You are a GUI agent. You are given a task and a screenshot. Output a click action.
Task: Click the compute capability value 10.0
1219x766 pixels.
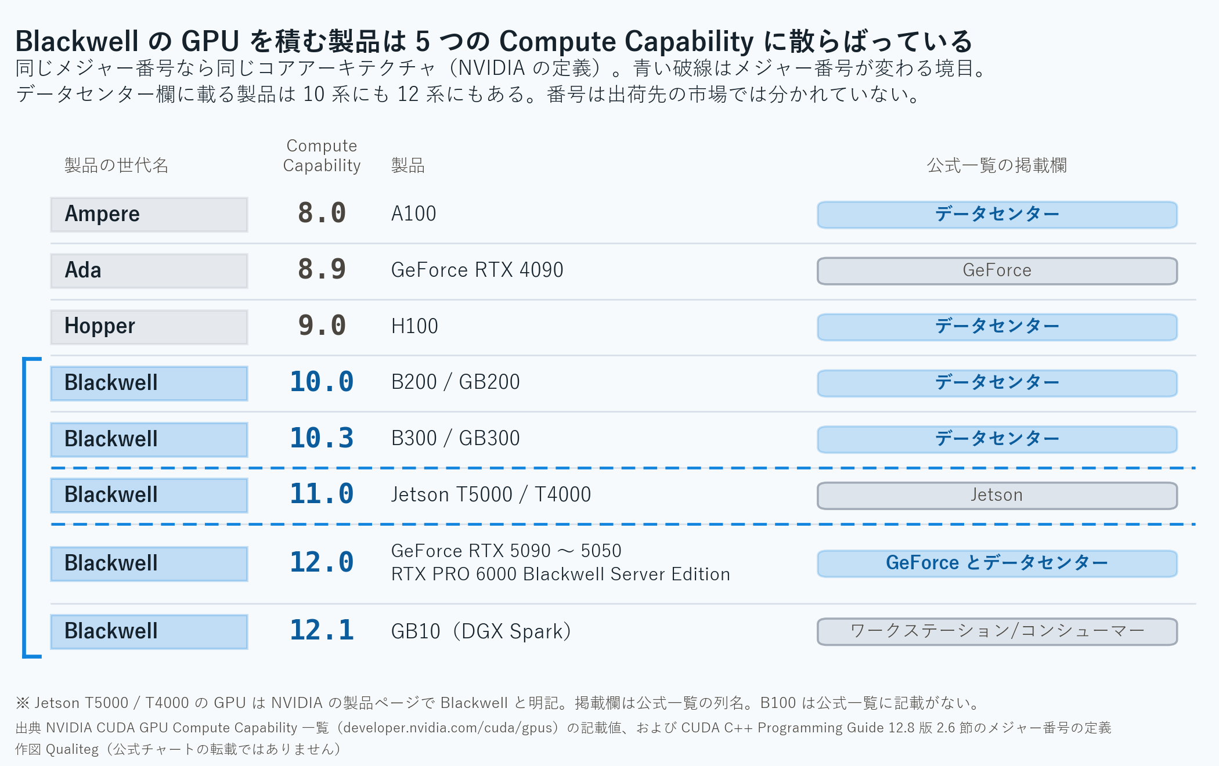tap(322, 382)
